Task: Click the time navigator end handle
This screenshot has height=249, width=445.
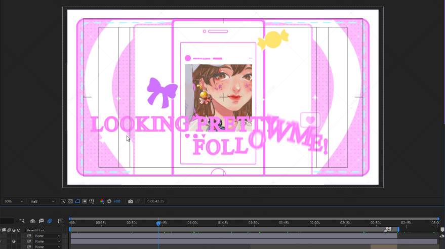Action: [438, 219]
